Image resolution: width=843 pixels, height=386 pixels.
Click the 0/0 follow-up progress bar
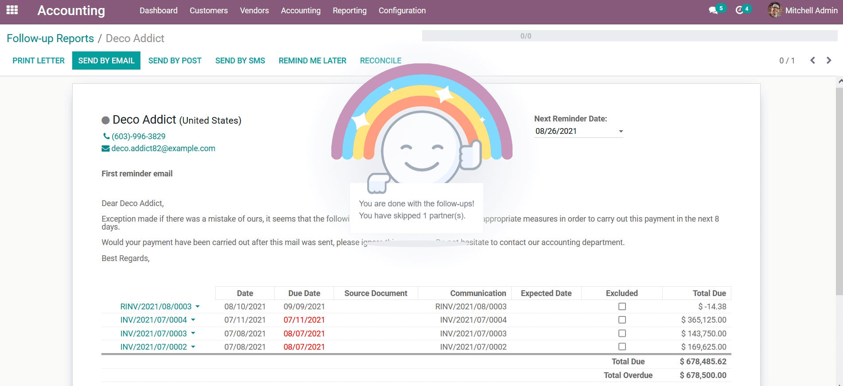point(629,36)
